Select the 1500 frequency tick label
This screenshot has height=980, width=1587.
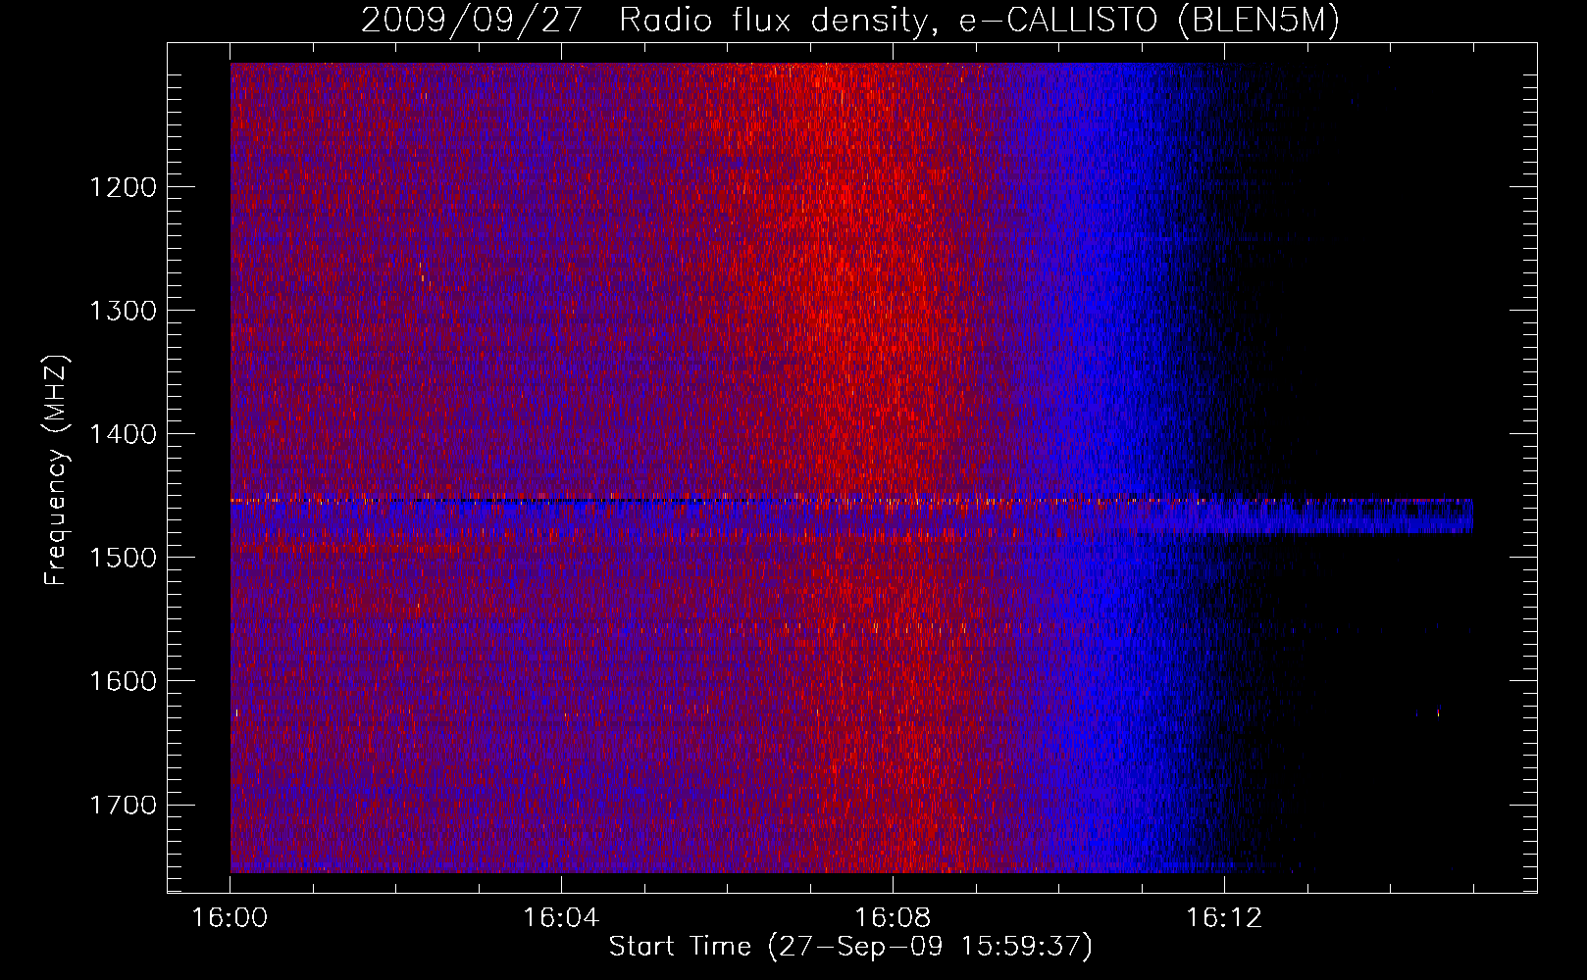tap(123, 558)
